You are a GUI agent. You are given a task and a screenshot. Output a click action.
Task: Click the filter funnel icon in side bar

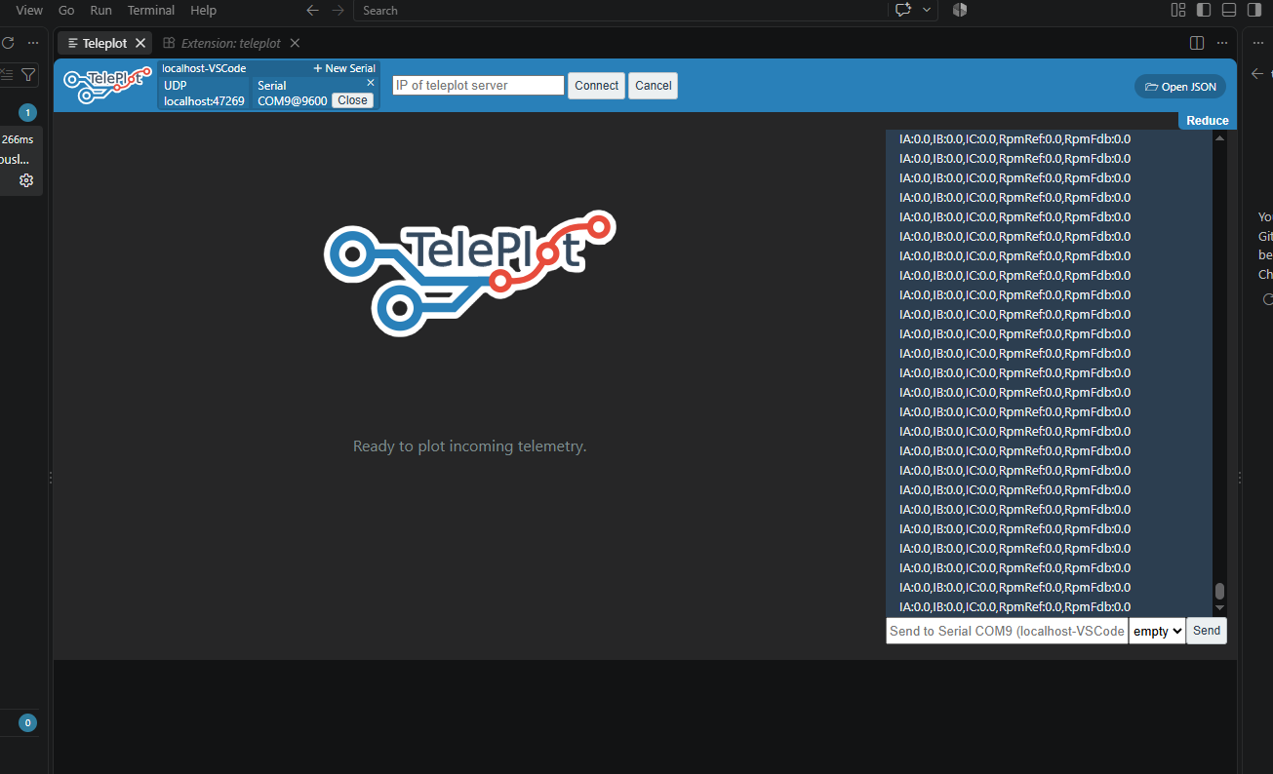(x=29, y=74)
